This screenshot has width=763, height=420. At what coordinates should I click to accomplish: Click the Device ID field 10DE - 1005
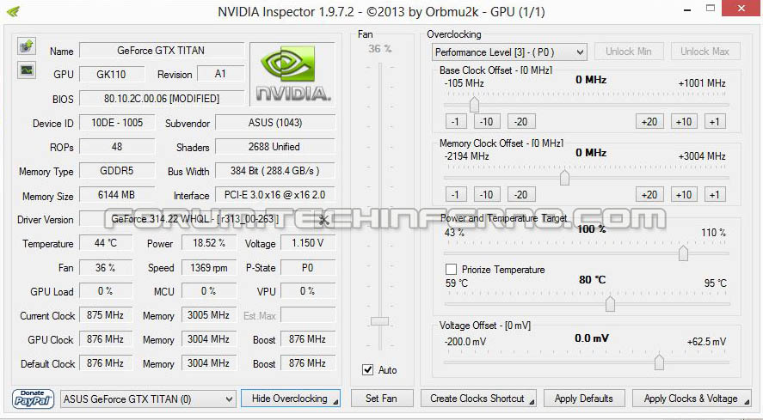pos(117,123)
